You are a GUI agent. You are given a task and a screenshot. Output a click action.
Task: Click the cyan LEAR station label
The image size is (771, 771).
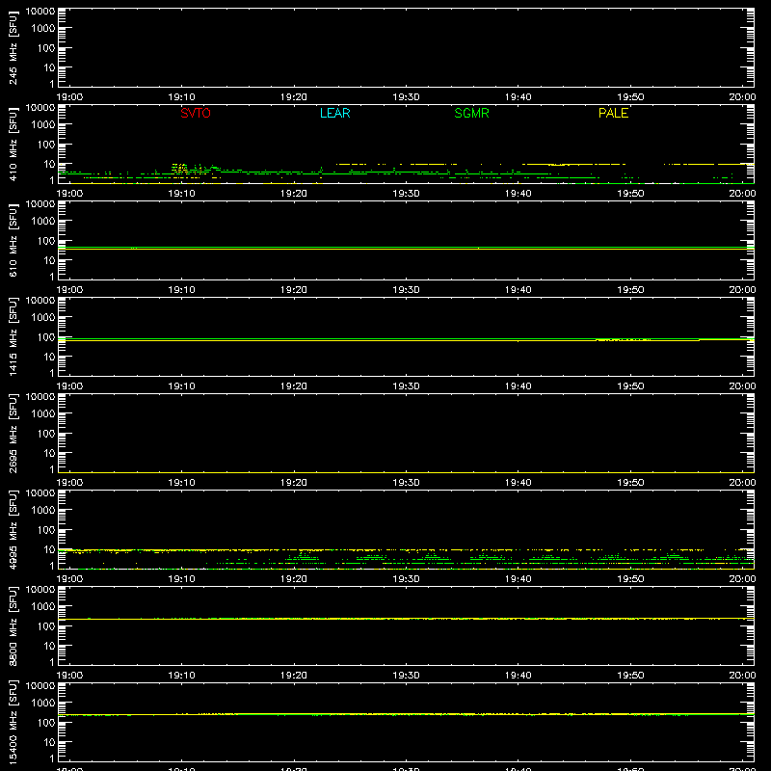click(334, 113)
